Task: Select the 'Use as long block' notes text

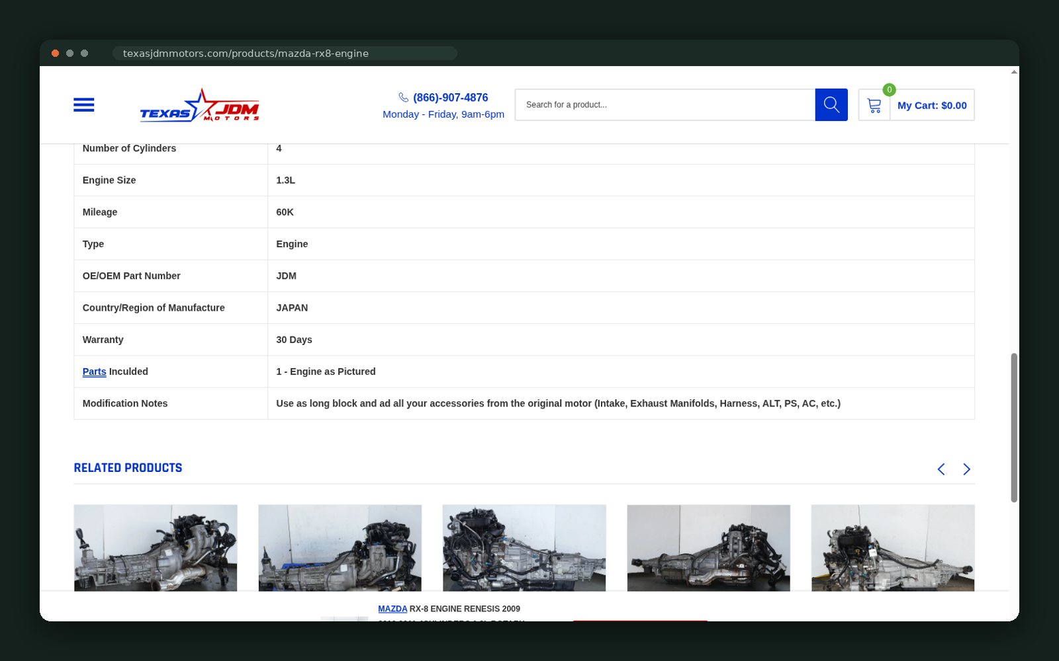Action: pyautogui.click(x=558, y=403)
